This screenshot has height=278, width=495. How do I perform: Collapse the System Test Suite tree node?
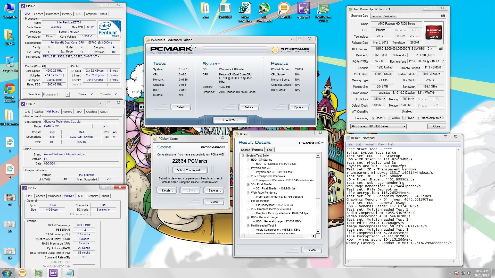point(243,155)
